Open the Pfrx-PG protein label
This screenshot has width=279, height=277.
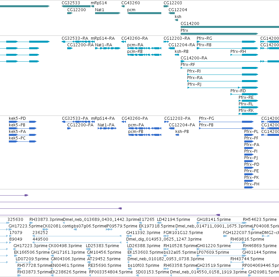pos(207,118)
